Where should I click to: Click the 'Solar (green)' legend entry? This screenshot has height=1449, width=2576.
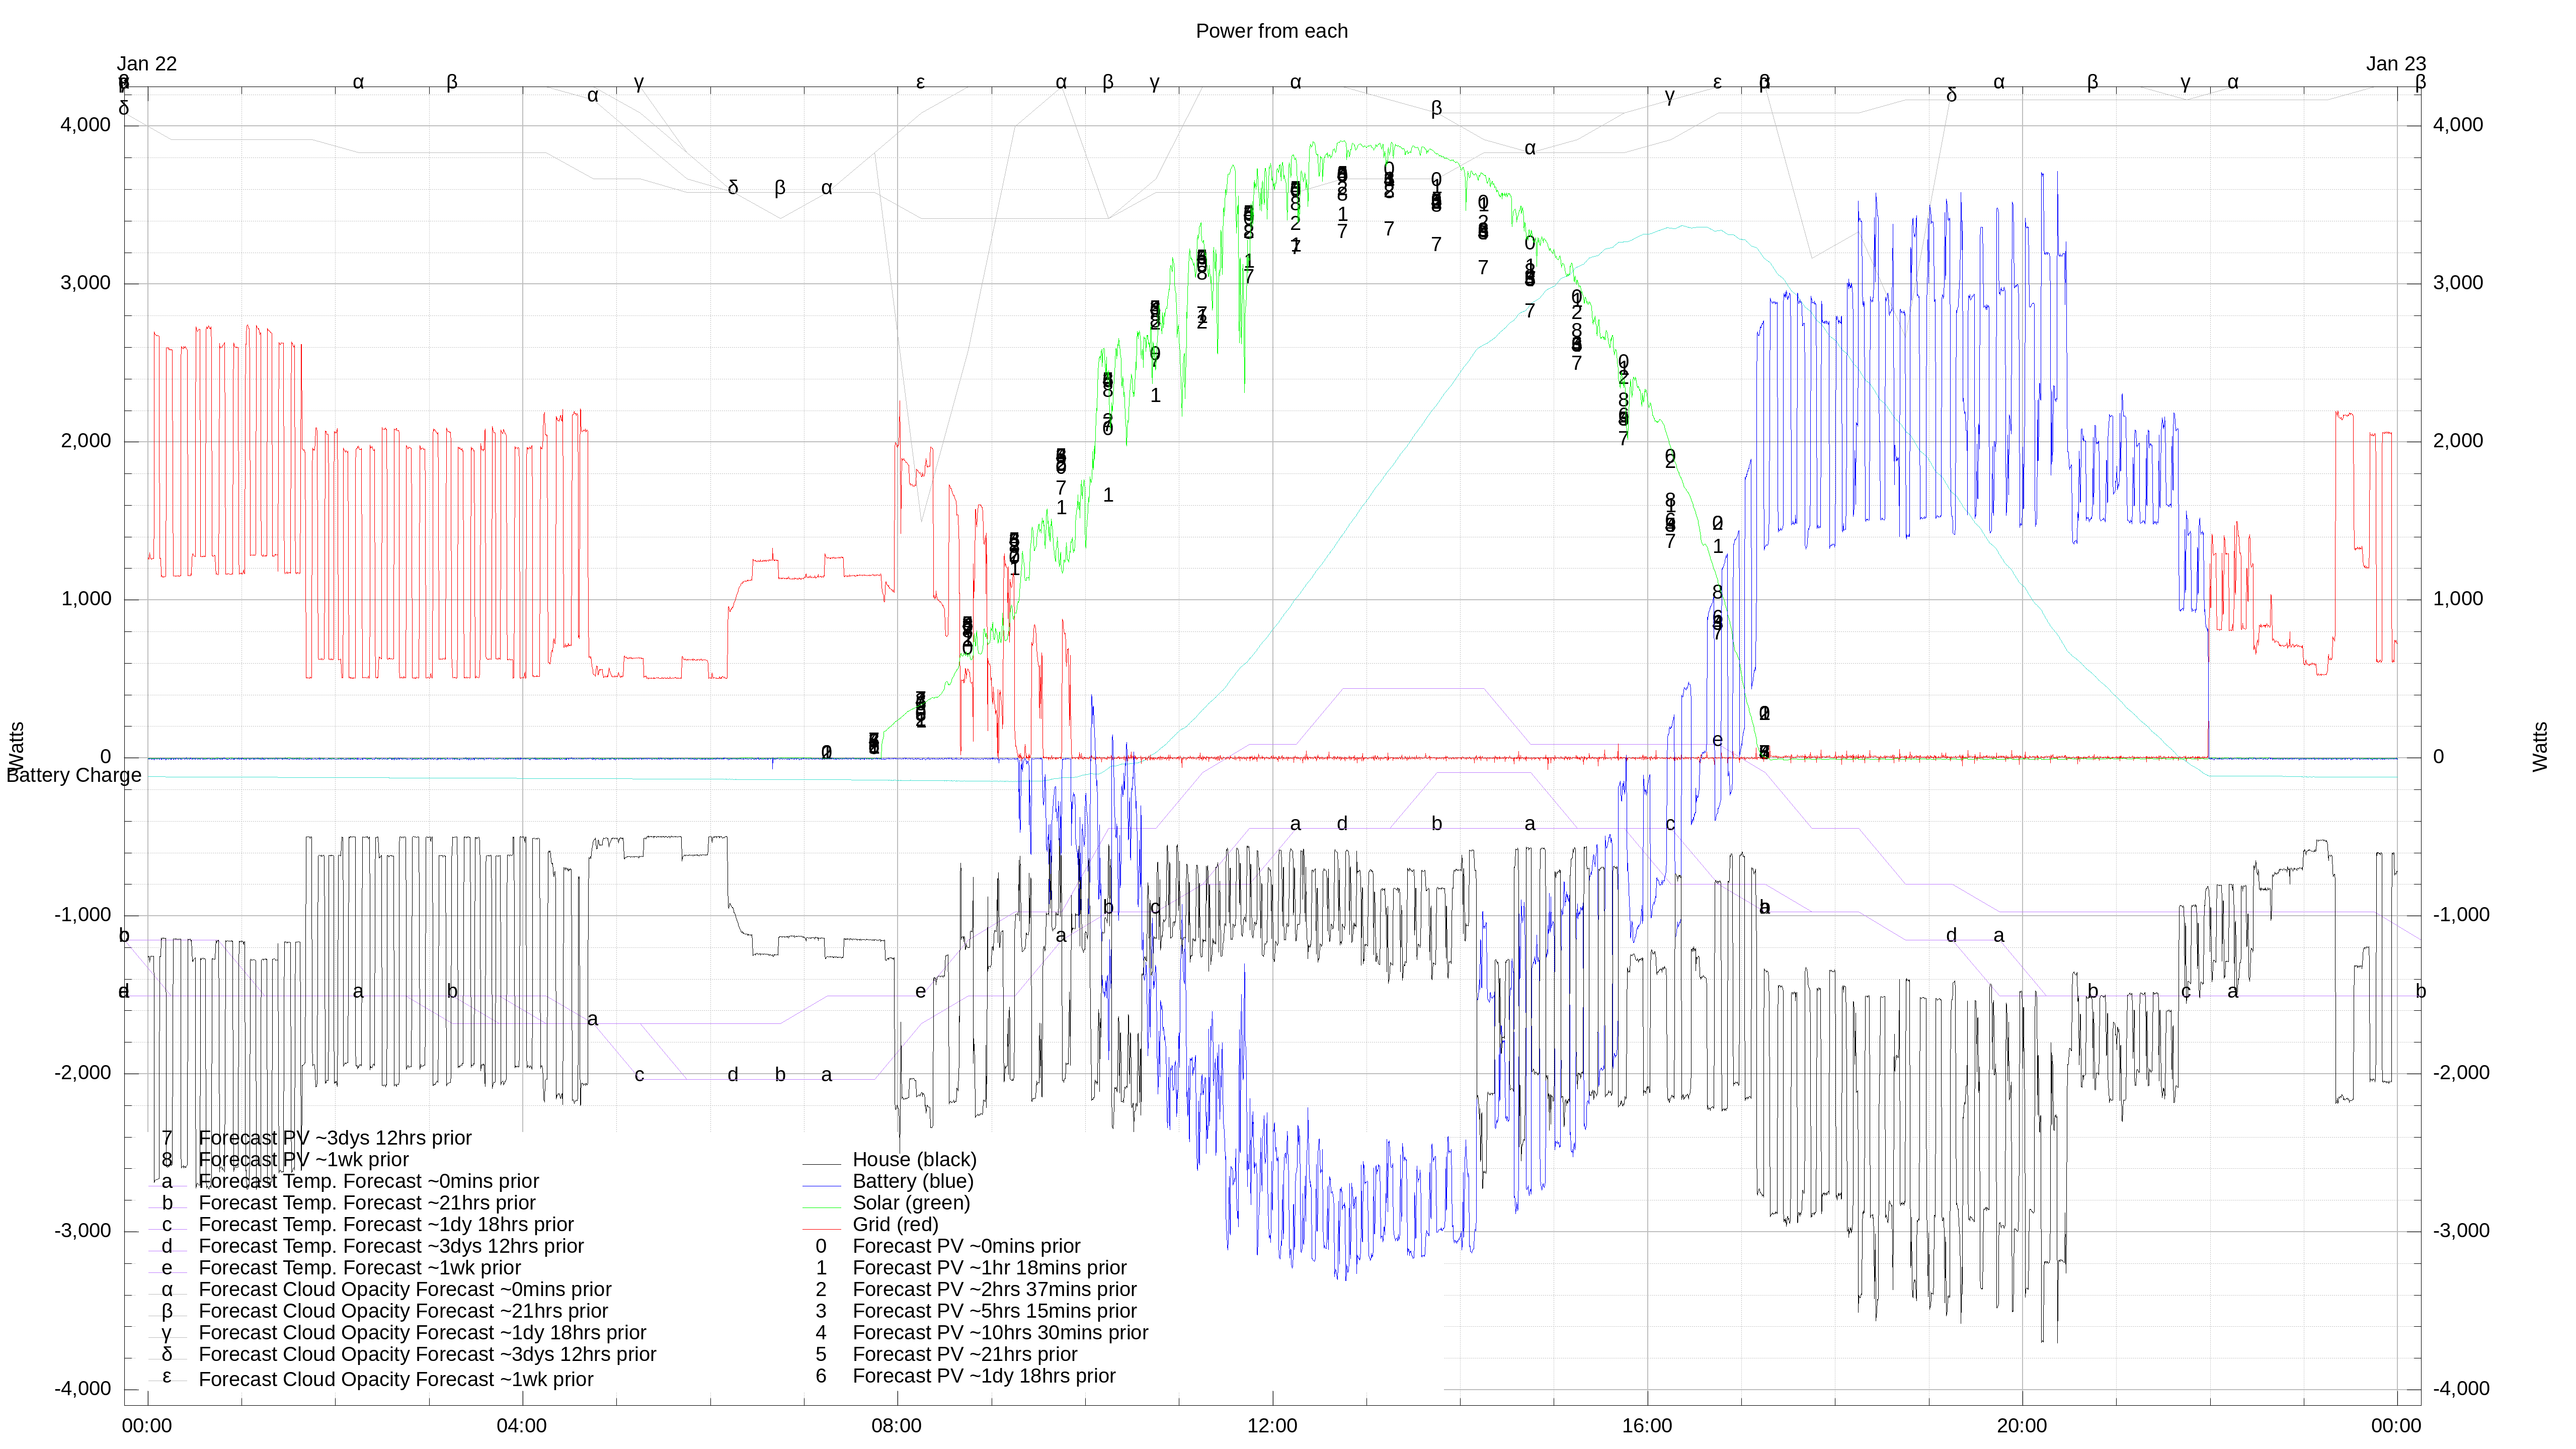(911, 1203)
